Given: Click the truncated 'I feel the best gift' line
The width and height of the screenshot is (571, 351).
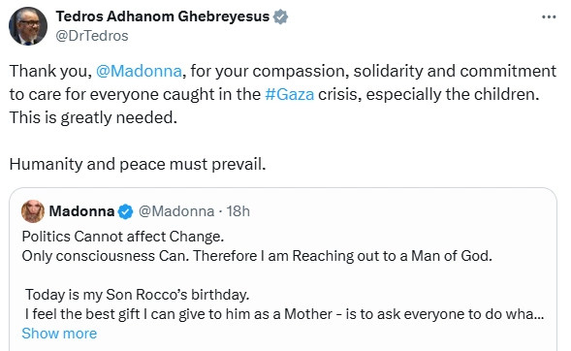Looking at the screenshot, I should click(x=284, y=314).
